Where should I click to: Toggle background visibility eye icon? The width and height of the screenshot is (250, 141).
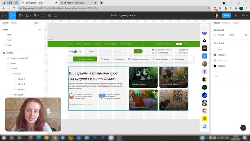tap(246, 35)
